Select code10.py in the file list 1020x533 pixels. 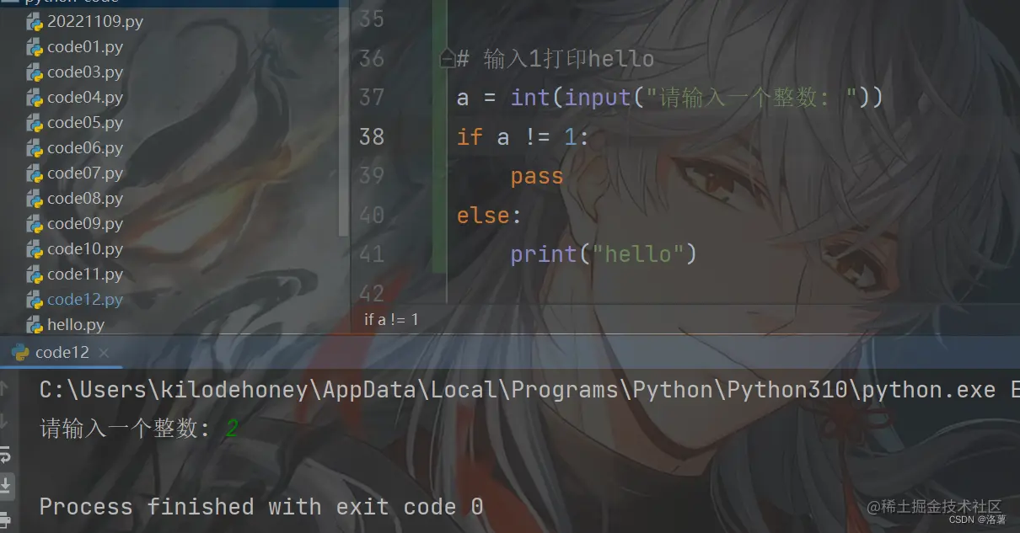pos(85,249)
